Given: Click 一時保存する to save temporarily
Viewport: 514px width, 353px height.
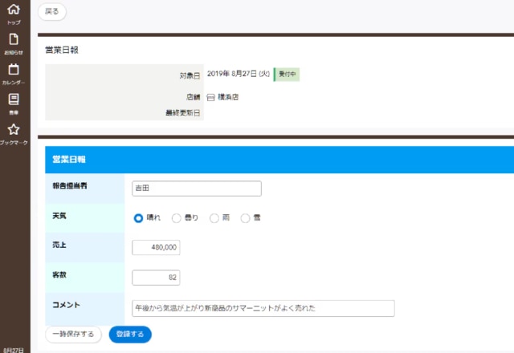Looking at the screenshot, I should click(73, 334).
